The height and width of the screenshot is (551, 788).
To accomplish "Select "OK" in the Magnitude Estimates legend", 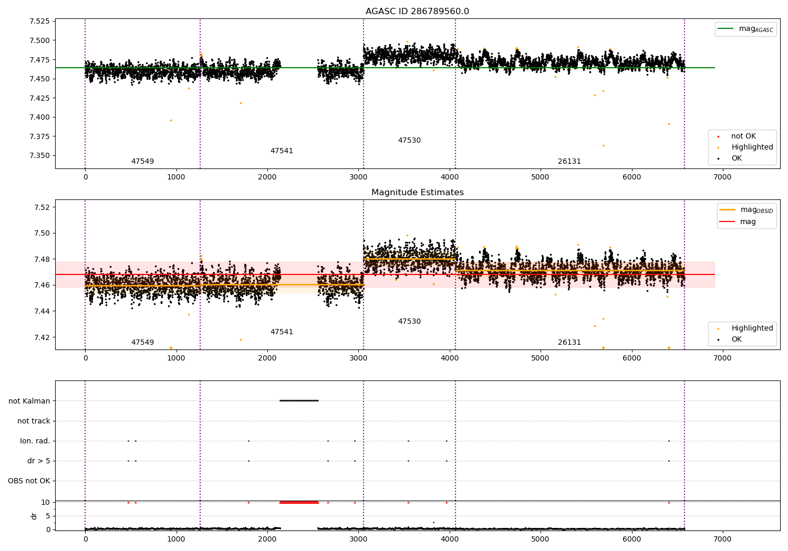I will tap(737, 340).
